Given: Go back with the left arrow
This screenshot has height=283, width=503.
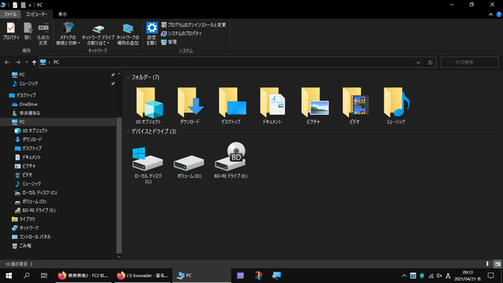Looking at the screenshot, I should pyautogui.click(x=7, y=62).
